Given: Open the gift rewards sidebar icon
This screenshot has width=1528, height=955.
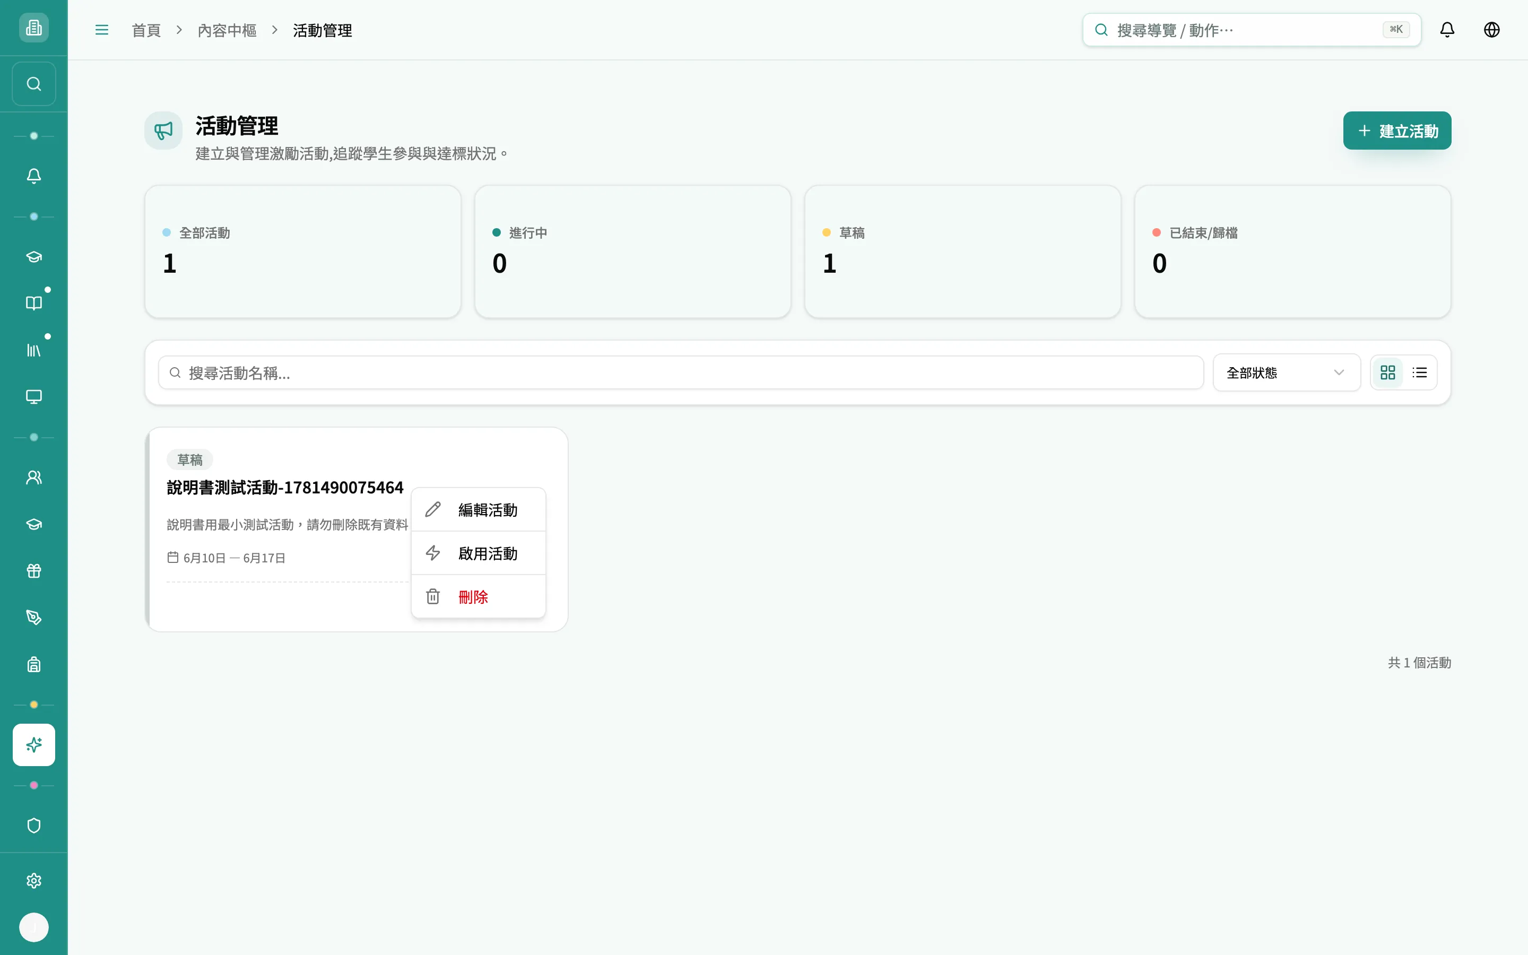Looking at the screenshot, I should click(33, 571).
